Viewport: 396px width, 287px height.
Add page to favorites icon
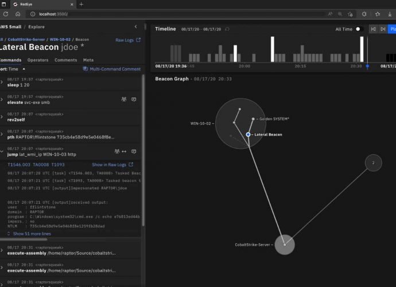(x=350, y=14)
